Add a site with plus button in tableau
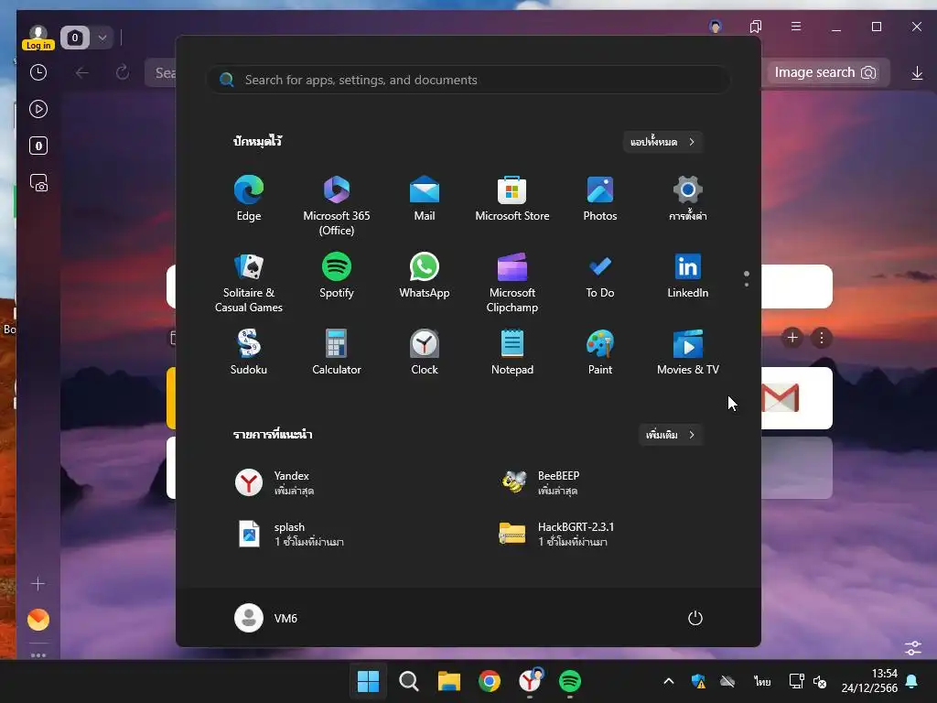Image resolution: width=937 pixels, height=703 pixels. 792,338
